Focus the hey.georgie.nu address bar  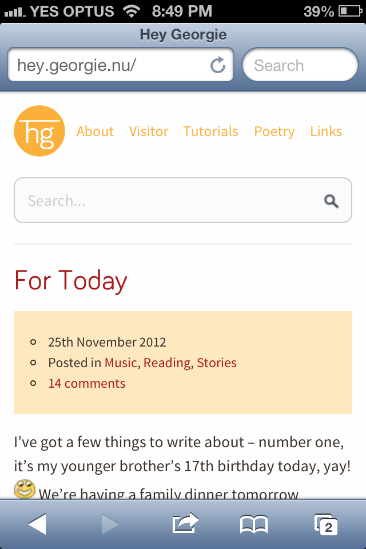[121, 65]
